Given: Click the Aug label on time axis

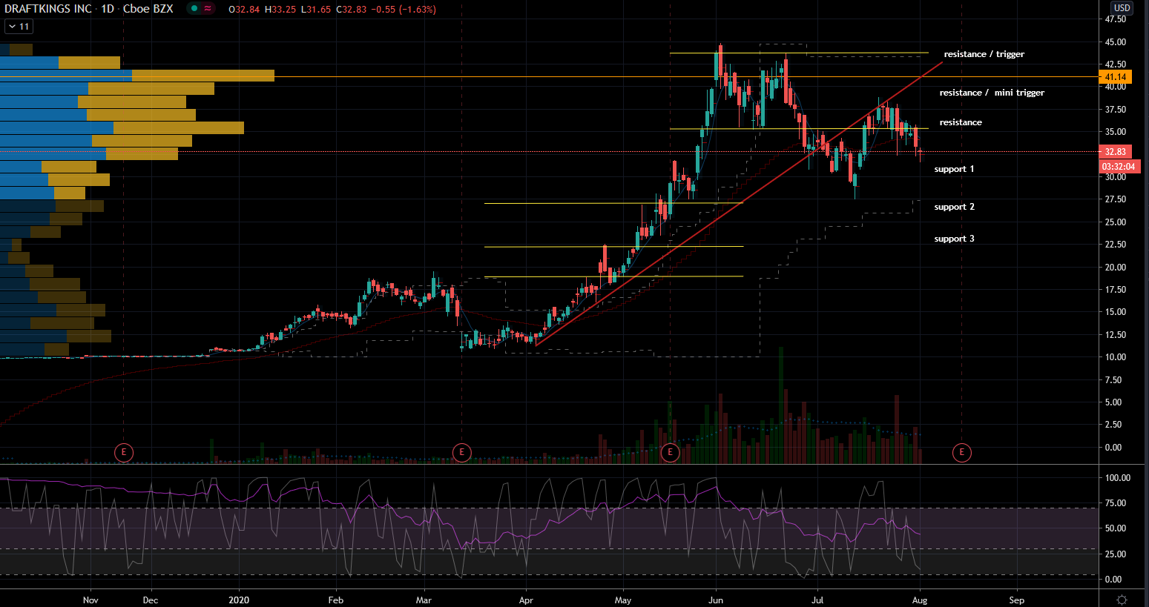Looking at the screenshot, I should (x=920, y=600).
